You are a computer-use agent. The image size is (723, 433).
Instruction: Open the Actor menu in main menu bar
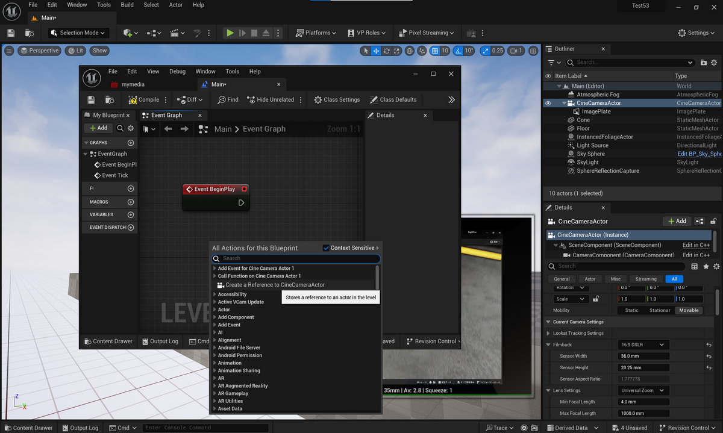point(176,5)
